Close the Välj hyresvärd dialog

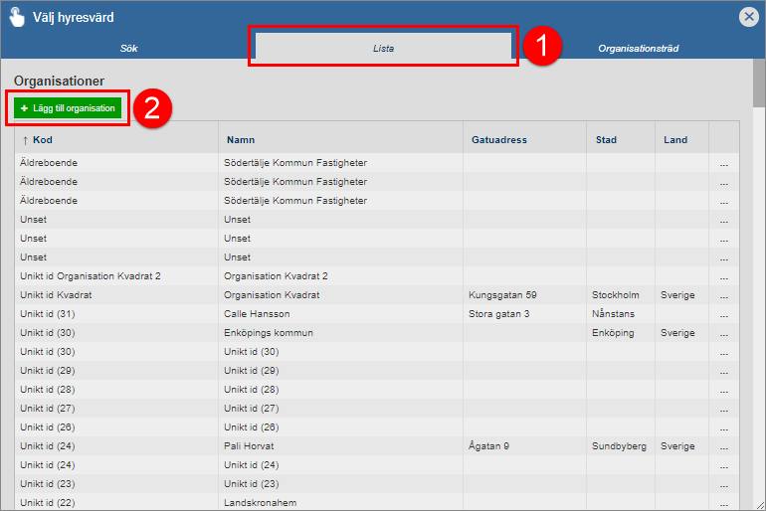(x=748, y=17)
